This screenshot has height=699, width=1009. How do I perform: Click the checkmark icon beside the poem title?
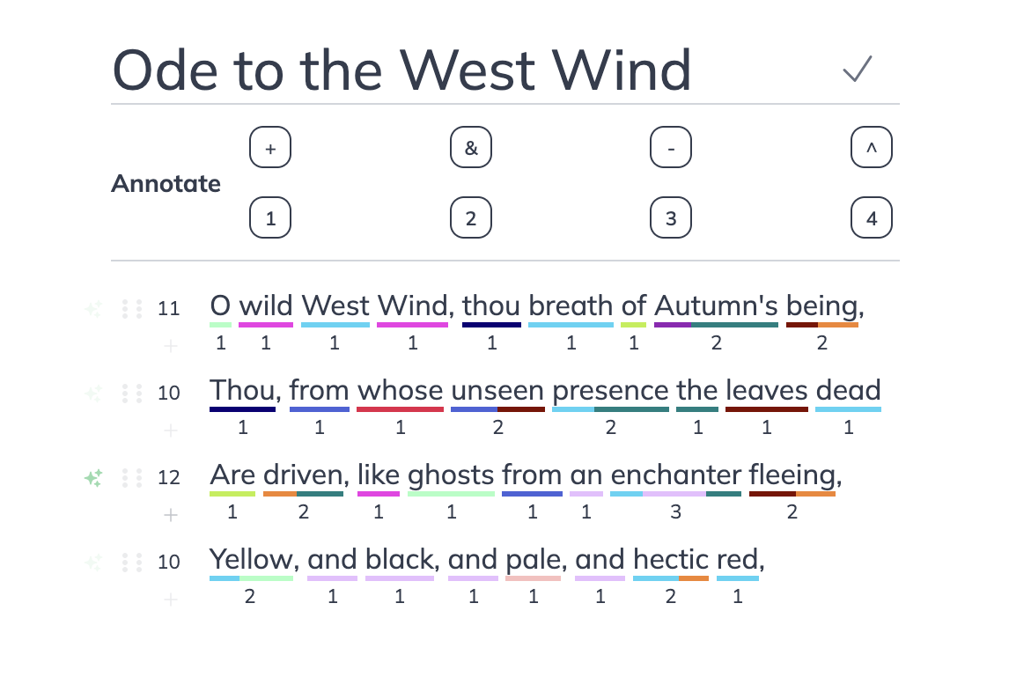tap(856, 69)
